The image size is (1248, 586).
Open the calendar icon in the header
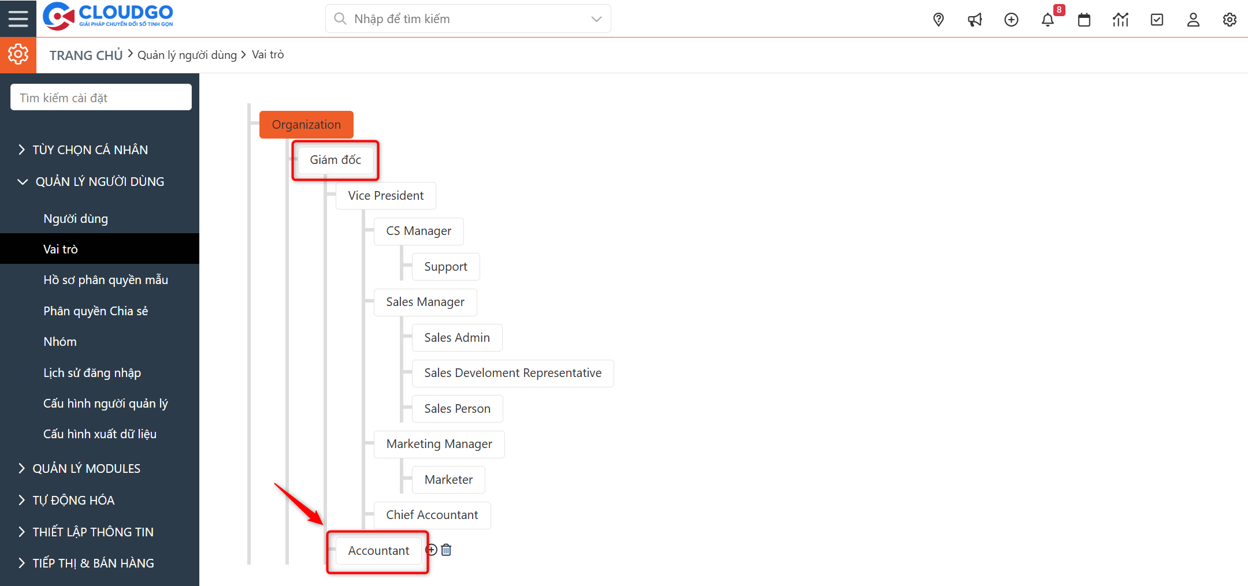click(x=1084, y=19)
